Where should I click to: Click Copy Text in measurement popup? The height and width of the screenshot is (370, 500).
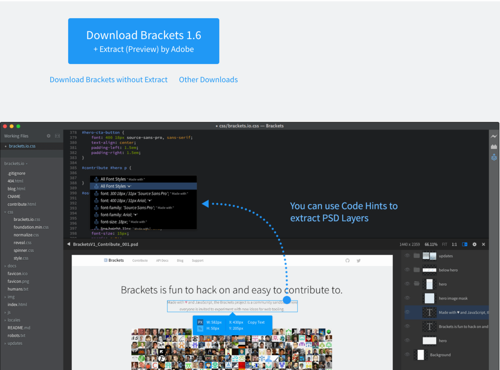(x=256, y=322)
